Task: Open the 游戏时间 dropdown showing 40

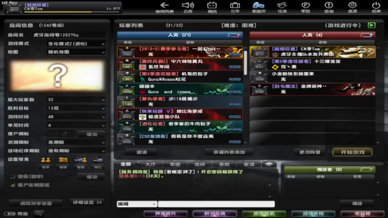Action: click(x=77, y=117)
